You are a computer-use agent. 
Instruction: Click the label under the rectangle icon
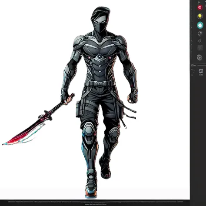(201, 75)
